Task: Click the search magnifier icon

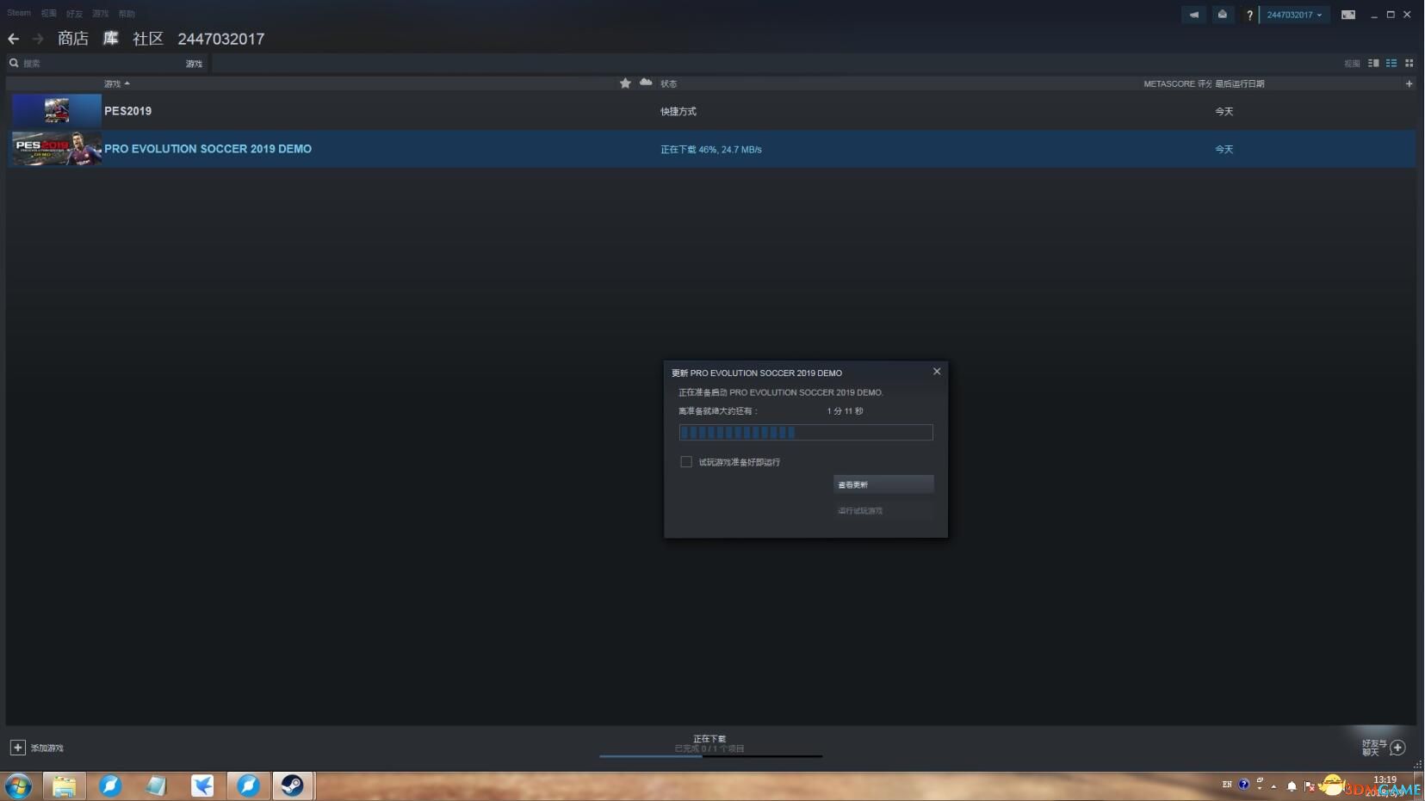Action: coord(14,63)
